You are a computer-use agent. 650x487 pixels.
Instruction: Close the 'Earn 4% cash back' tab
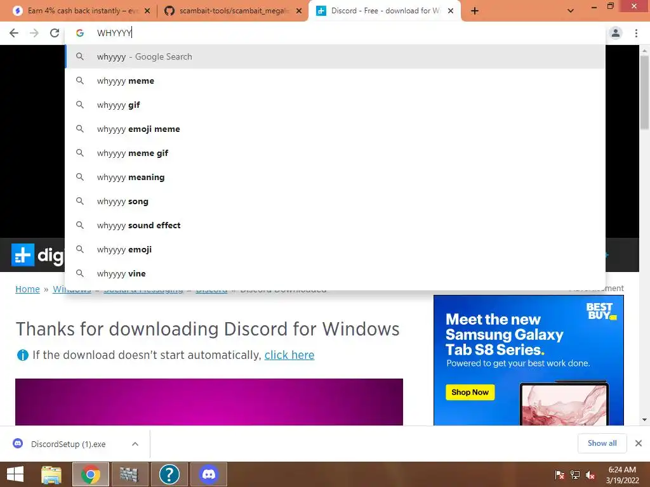point(147,11)
